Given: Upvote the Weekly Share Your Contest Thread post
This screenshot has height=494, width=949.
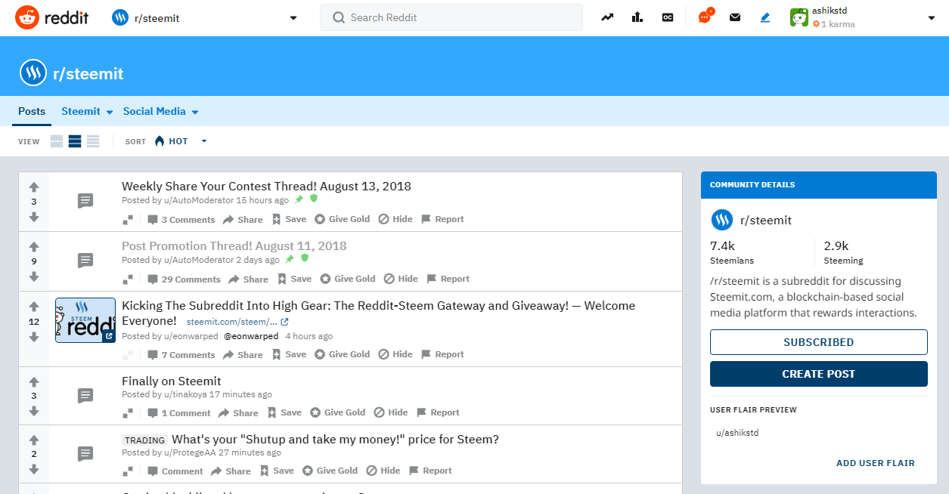Looking at the screenshot, I should (34, 187).
